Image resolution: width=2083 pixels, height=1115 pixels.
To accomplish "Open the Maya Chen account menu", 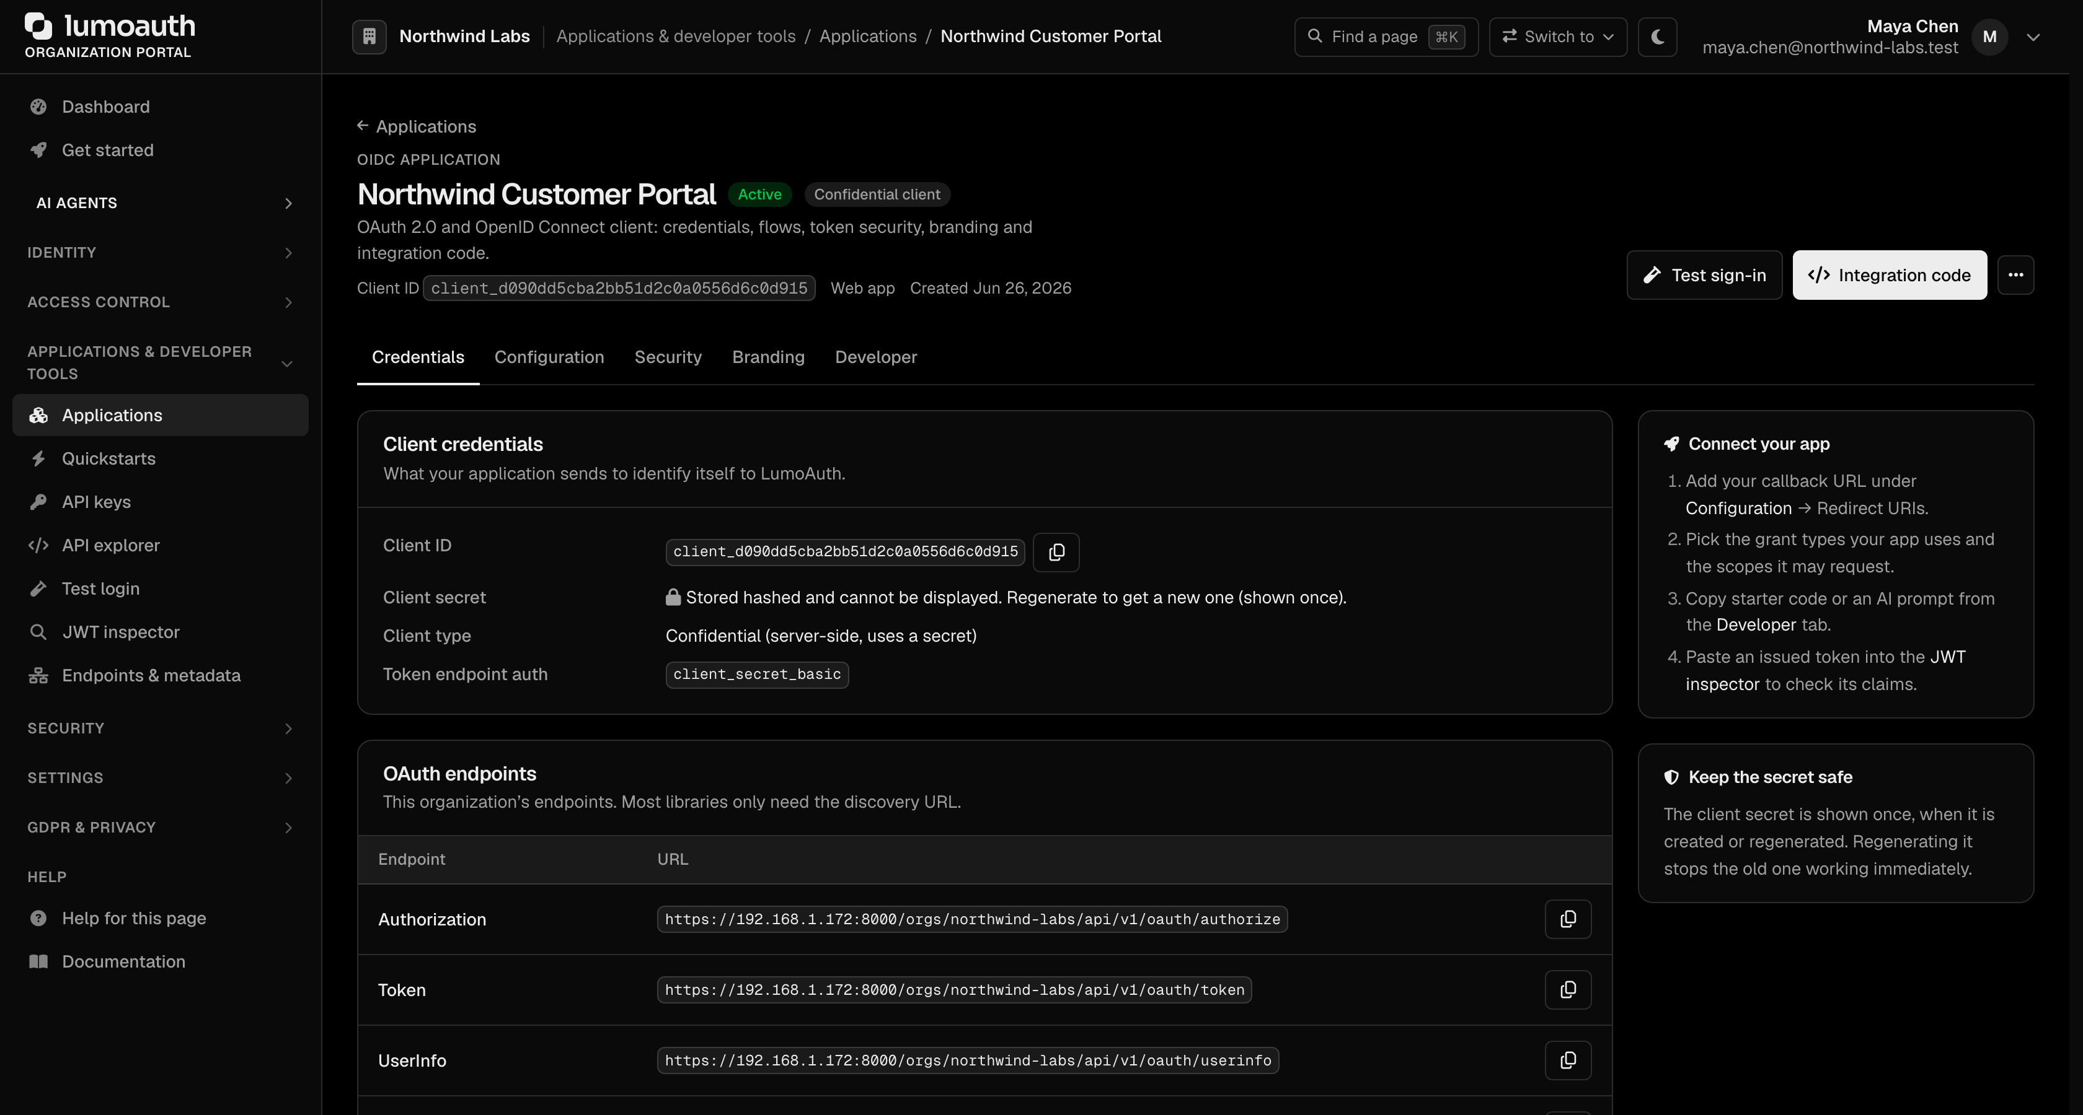I will pyautogui.click(x=1871, y=37).
